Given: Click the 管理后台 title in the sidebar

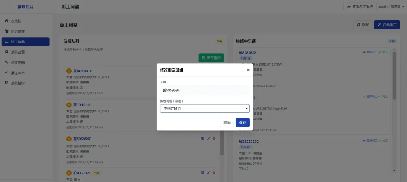Looking at the screenshot, I should click(25, 7).
